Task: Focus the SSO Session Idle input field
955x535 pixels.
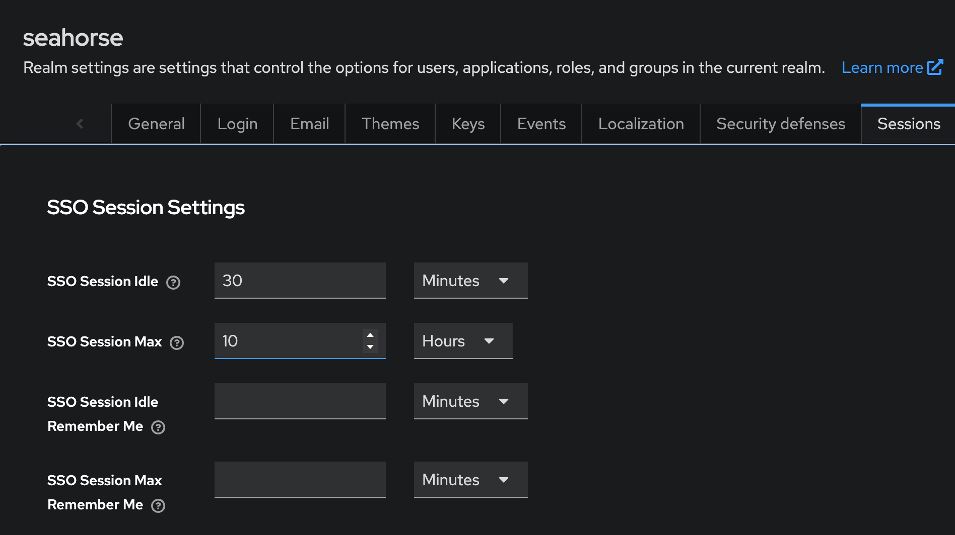Action: [300, 281]
